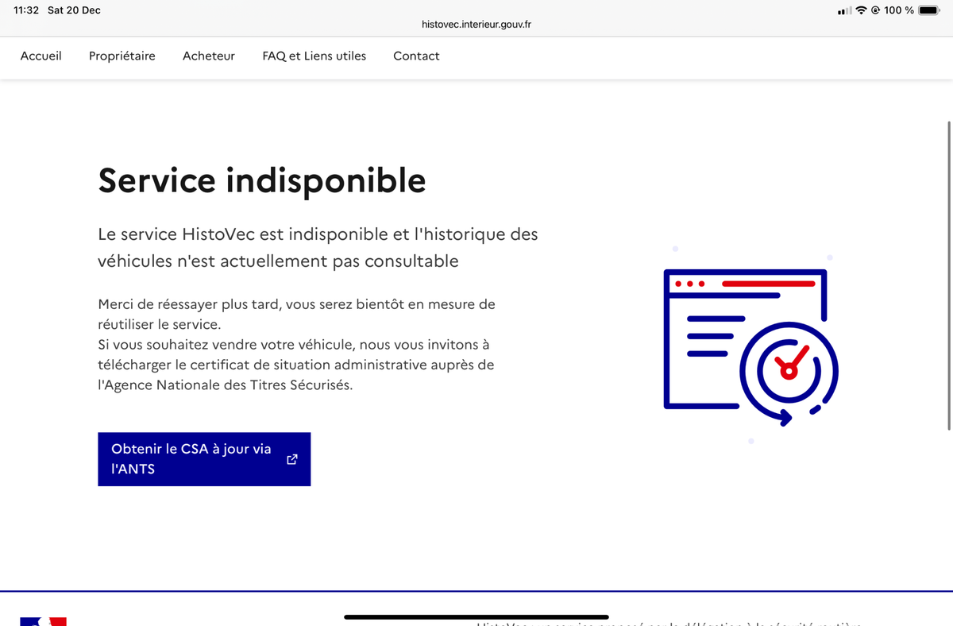Open the Accueil menu item
The height and width of the screenshot is (626, 953).
(41, 56)
